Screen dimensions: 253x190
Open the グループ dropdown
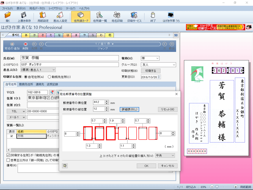click(158, 65)
